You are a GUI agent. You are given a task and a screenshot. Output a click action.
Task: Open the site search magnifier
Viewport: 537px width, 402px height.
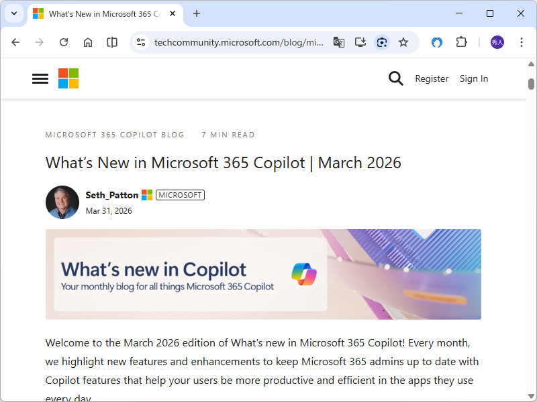[x=396, y=78]
